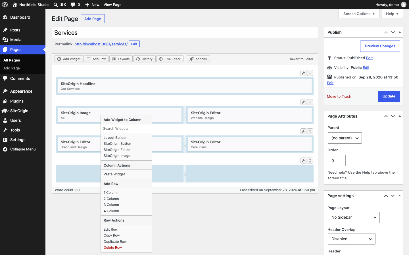Click the admin bar search icon
409x255 pixels.
[x=56, y=5]
